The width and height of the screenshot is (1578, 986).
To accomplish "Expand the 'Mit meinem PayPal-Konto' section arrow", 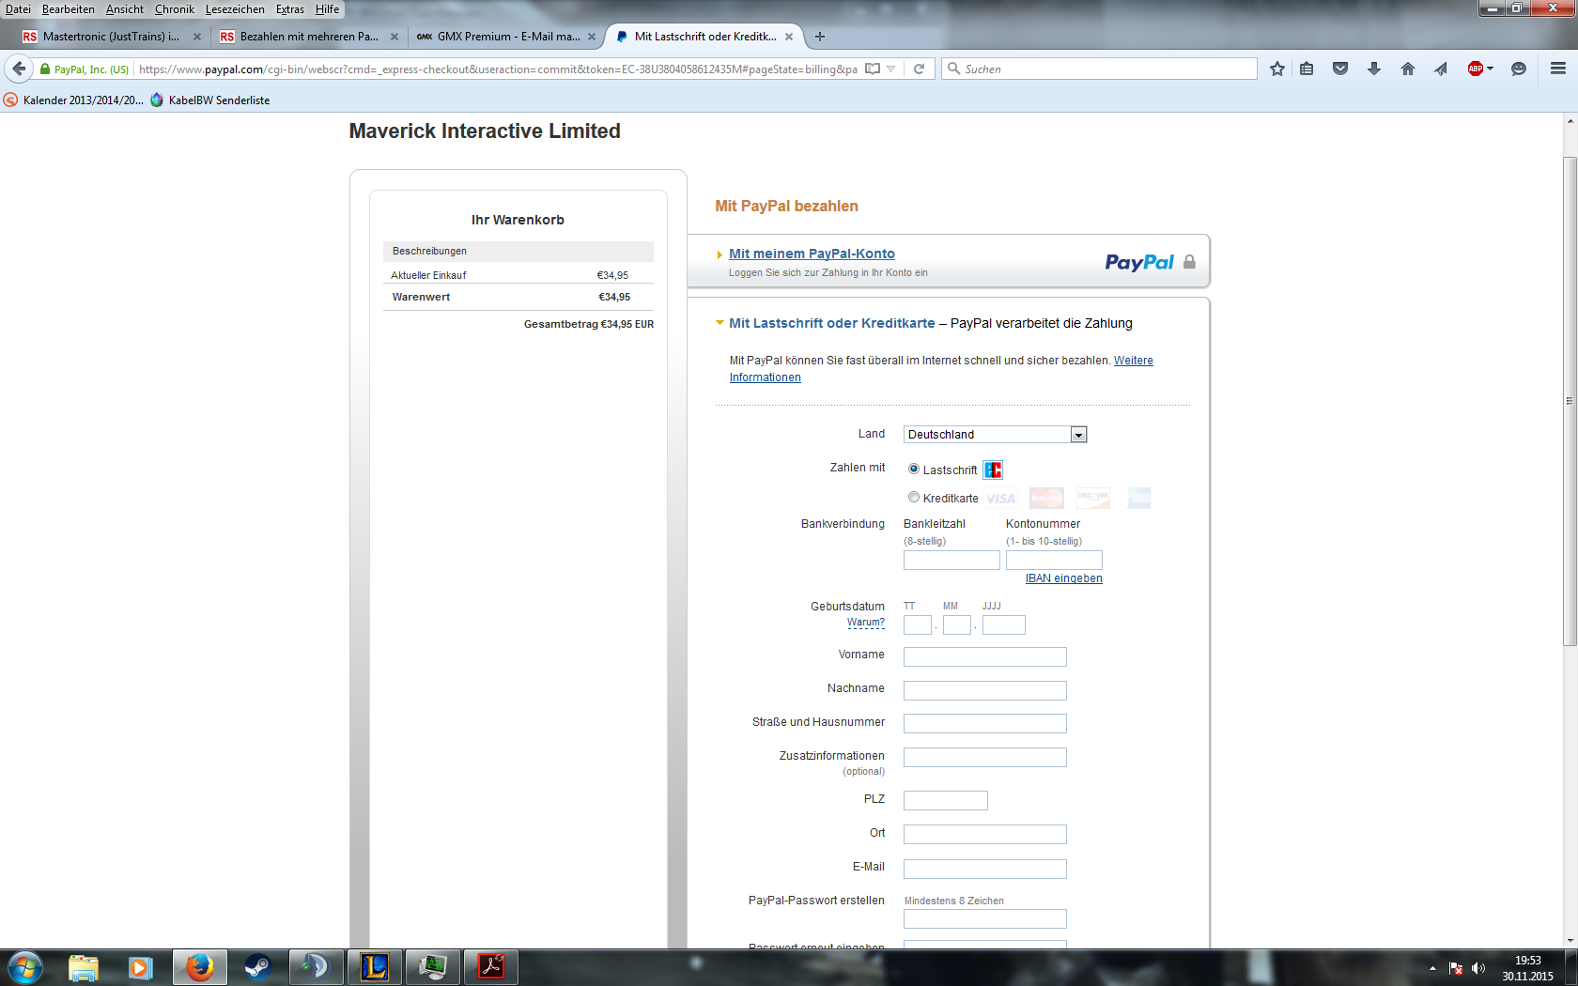I will tap(719, 254).
